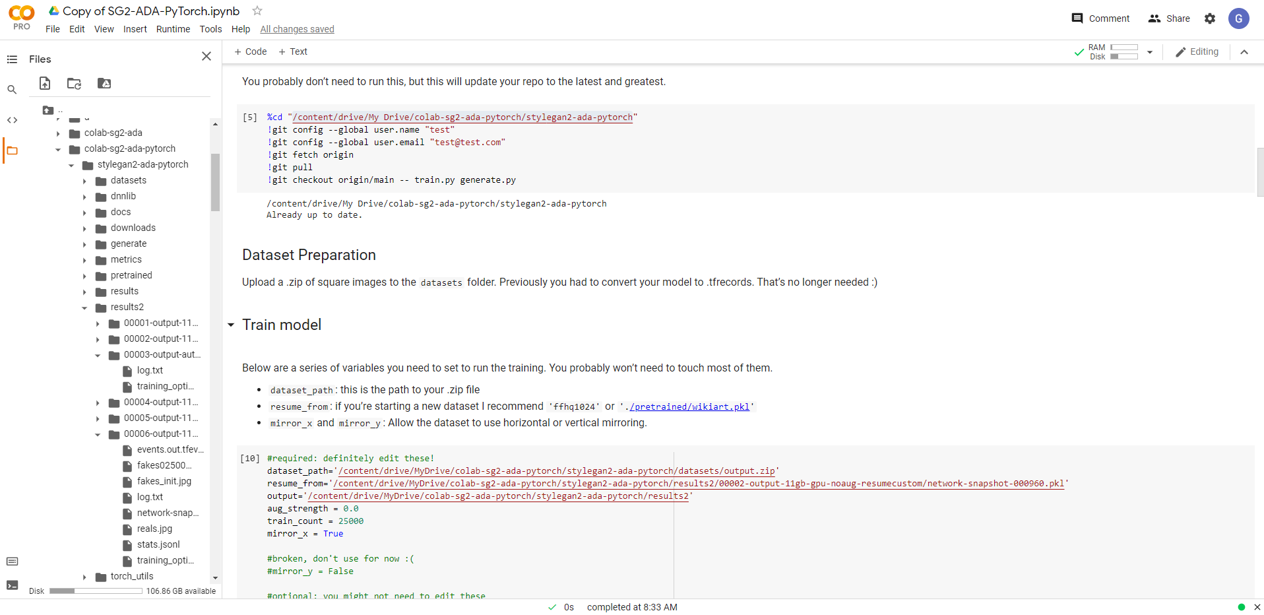Dismiss the bottom status bar

point(1257,607)
